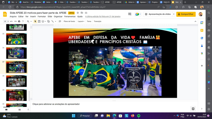Open Google Tasks side panel
The image size is (212, 119).
pos(202,38)
